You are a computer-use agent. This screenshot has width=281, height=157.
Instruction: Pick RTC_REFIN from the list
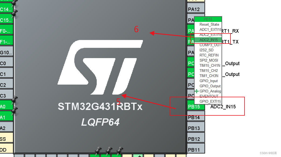(209, 55)
